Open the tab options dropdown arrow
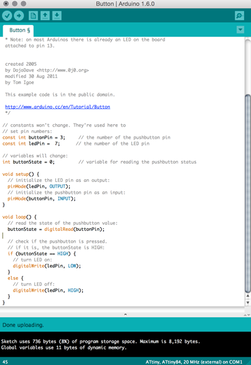Image resolution: width=251 pixels, height=365 pixels. 240,30
